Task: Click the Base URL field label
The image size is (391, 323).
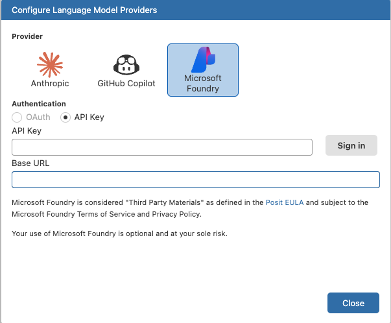Action: click(30, 163)
